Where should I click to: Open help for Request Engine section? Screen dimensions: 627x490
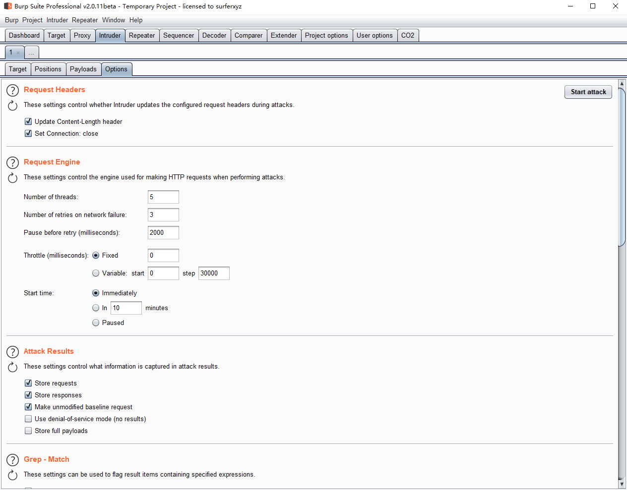click(12, 163)
